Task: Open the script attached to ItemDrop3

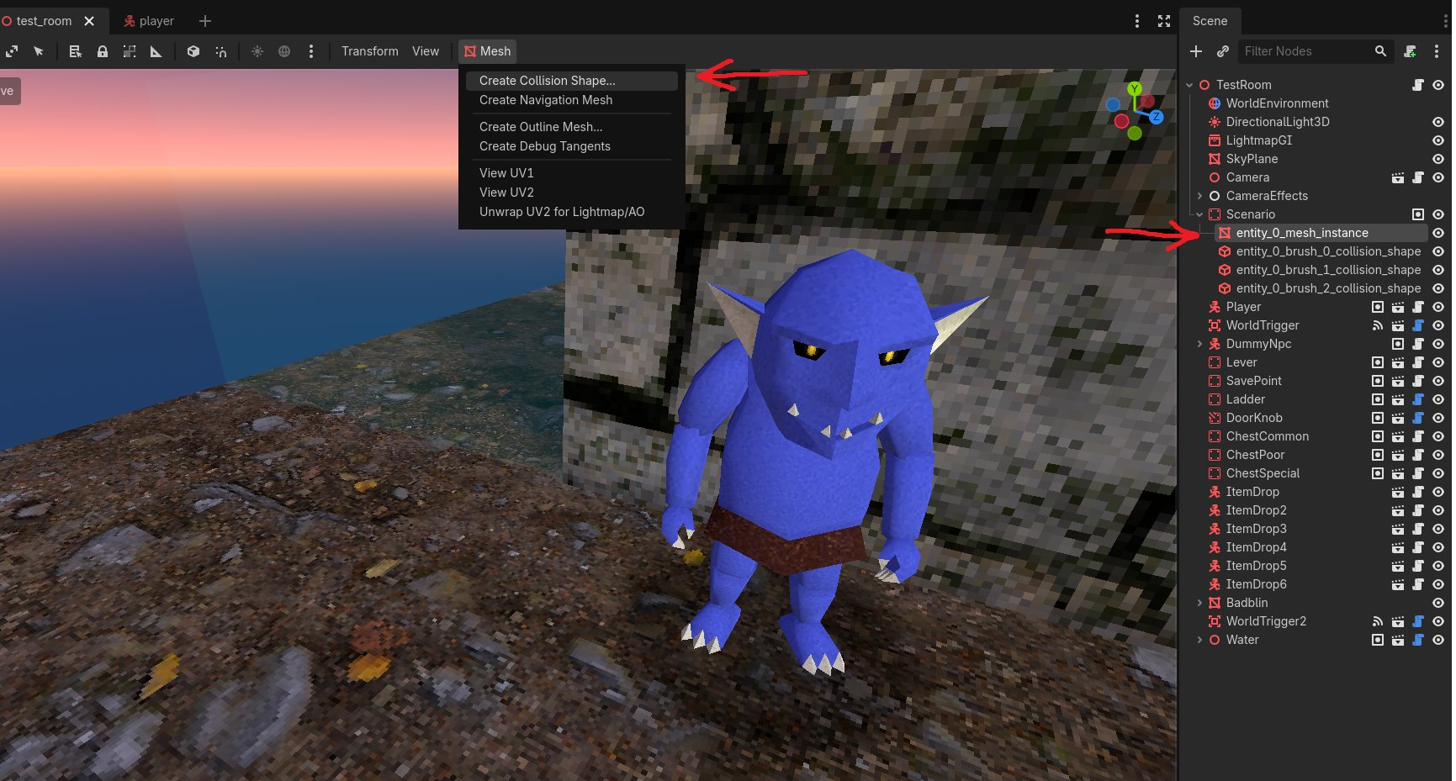Action: coord(1418,529)
